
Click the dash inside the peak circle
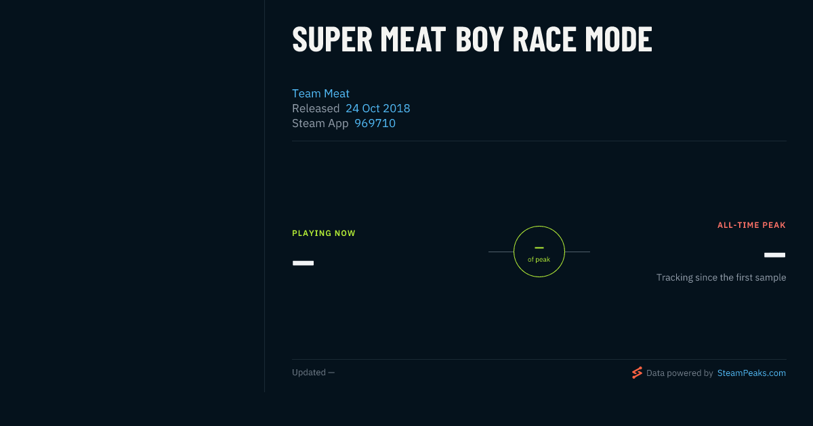[539, 247]
